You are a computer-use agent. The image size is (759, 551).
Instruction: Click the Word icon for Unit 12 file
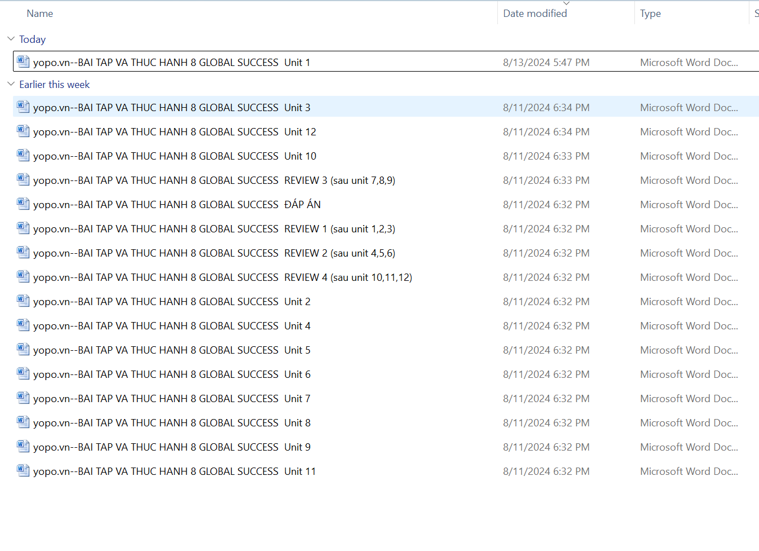pos(23,131)
